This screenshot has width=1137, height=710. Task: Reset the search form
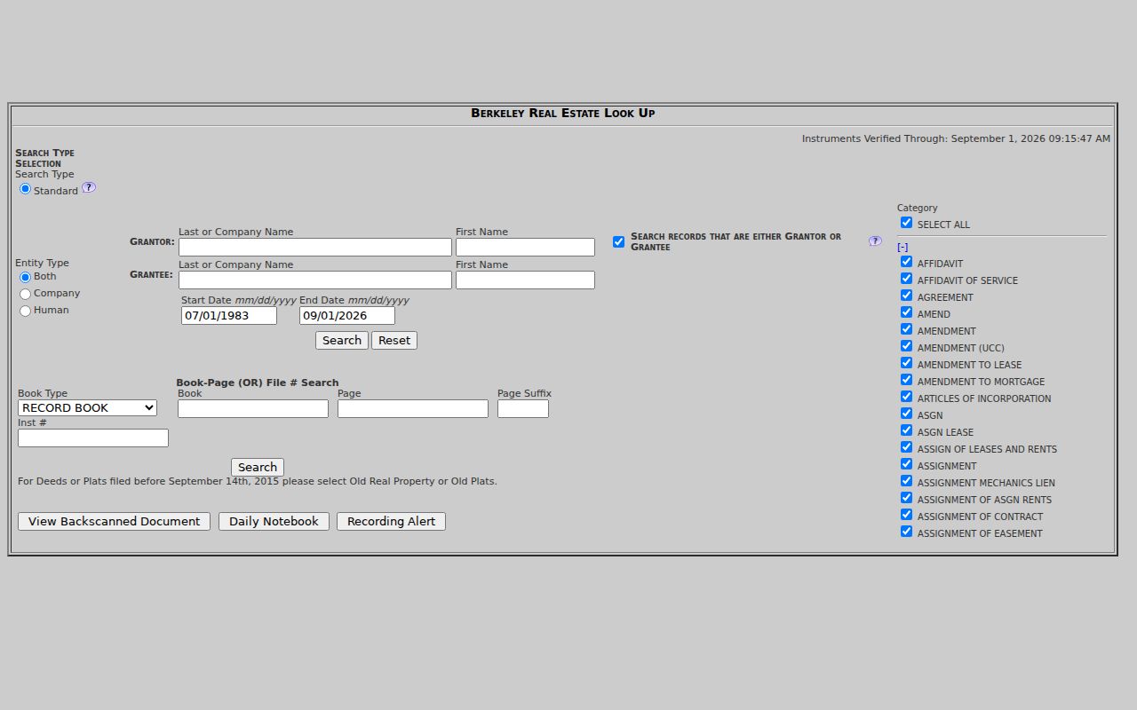(x=394, y=341)
